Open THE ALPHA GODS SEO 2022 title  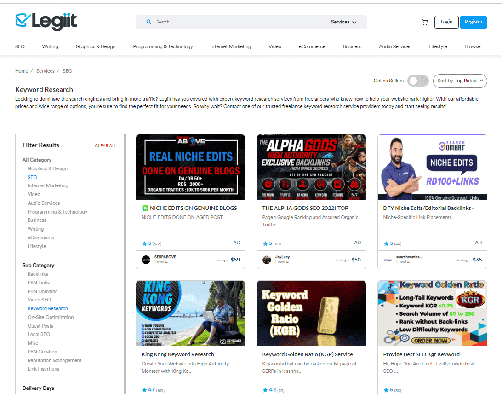[x=305, y=208]
